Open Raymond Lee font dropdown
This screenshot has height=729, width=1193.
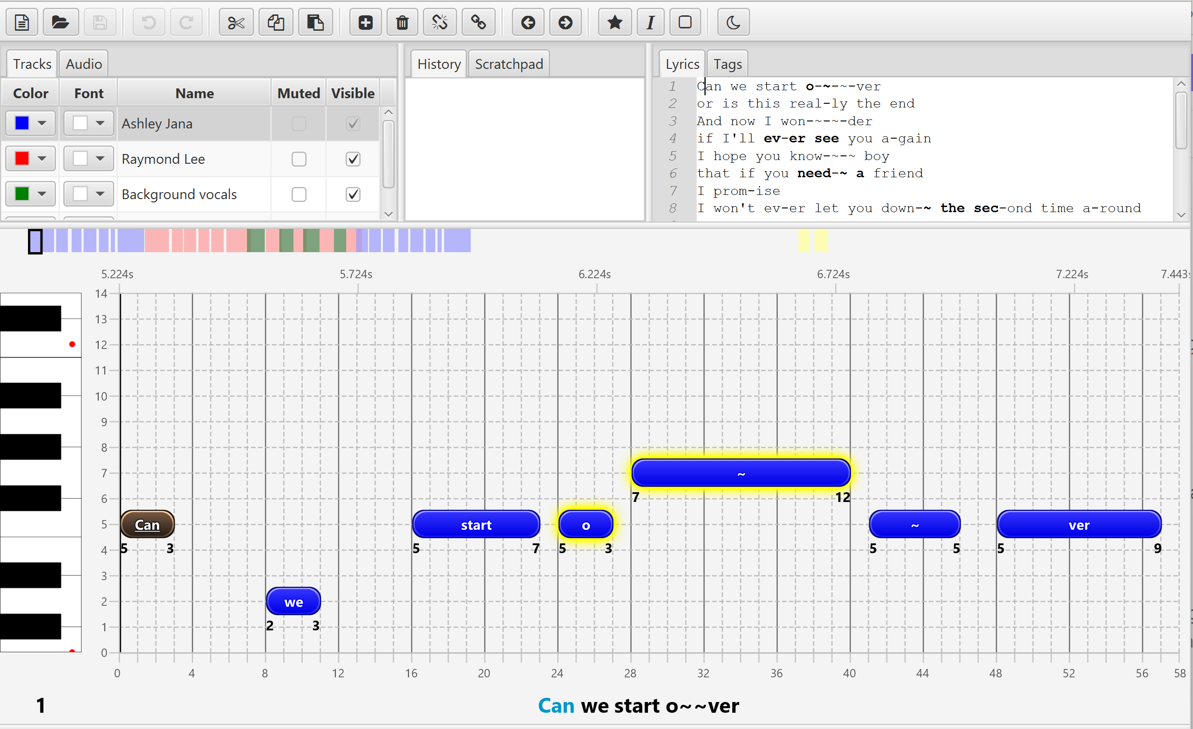click(x=100, y=159)
